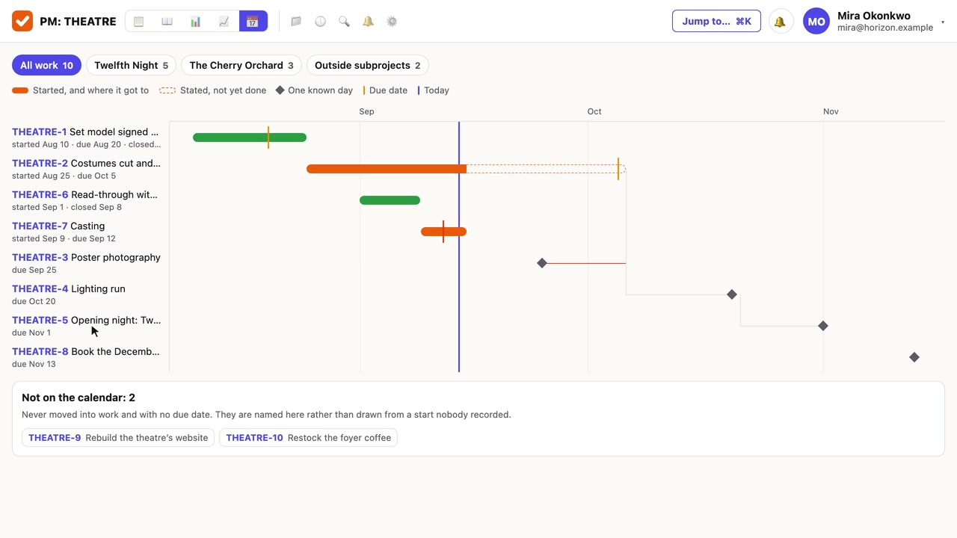Open the folder icon in toolbar
Screen dimensions: 957x538
[296, 22]
